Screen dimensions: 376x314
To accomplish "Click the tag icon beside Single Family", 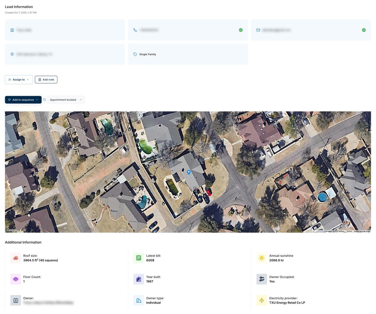I will coord(135,54).
